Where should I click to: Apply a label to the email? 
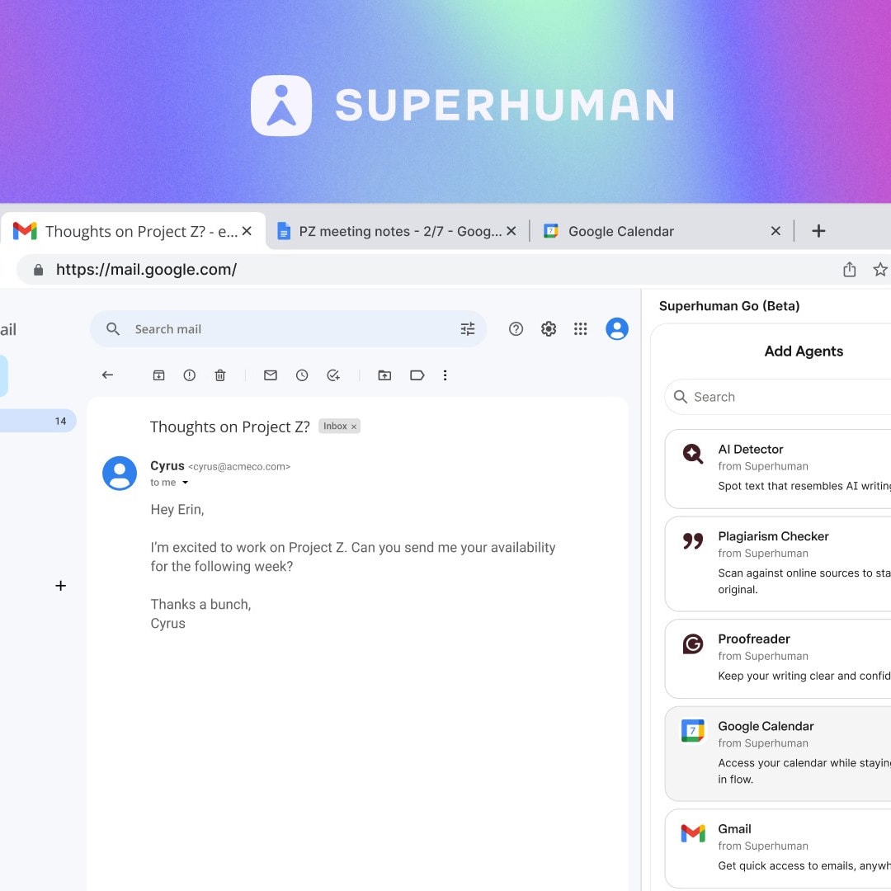(x=417, y=375)
